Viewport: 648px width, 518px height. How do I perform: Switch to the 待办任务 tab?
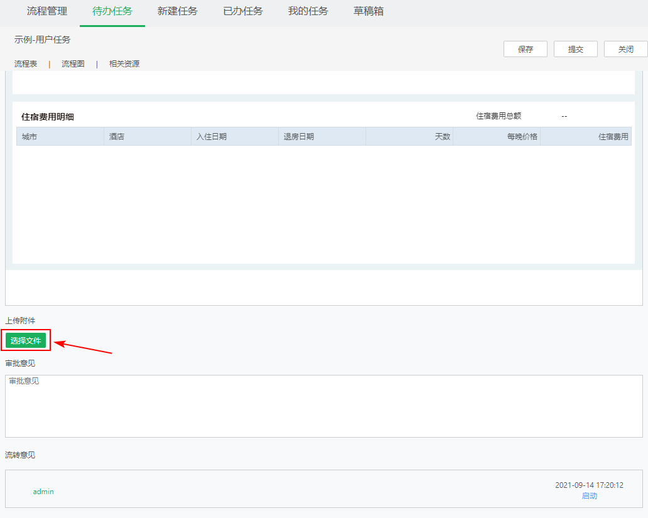click(112, 11)
